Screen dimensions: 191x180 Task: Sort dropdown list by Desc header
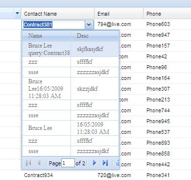click(95, 36)
